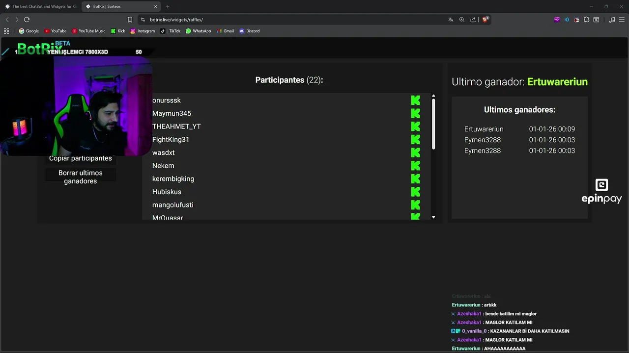This screenshot has height=353, width=629.
Task: Select participant Nekem
Action: pyautogui.click(x=163, y=166)
